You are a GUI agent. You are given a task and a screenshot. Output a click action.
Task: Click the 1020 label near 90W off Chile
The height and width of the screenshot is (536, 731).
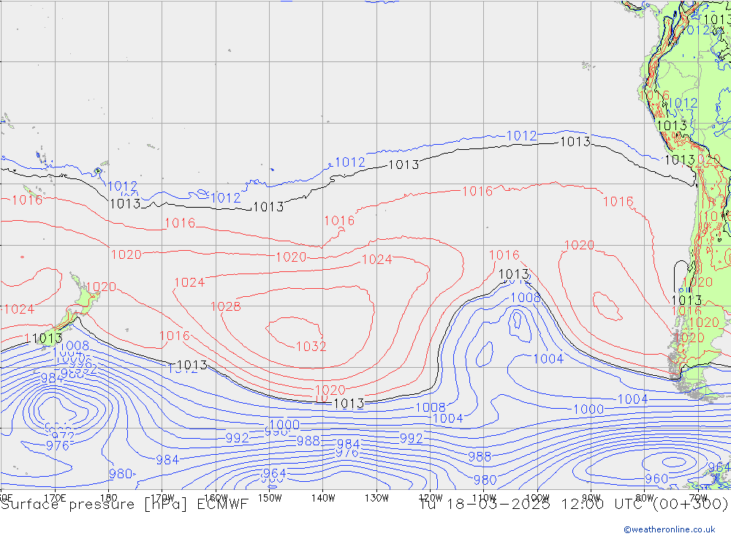tap(579, 246)
